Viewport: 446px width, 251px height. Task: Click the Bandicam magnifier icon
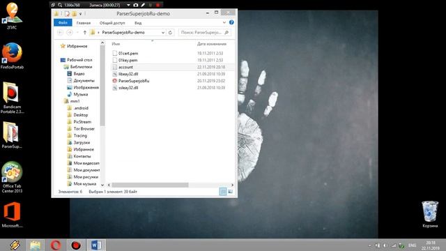(x=60, y=5)
